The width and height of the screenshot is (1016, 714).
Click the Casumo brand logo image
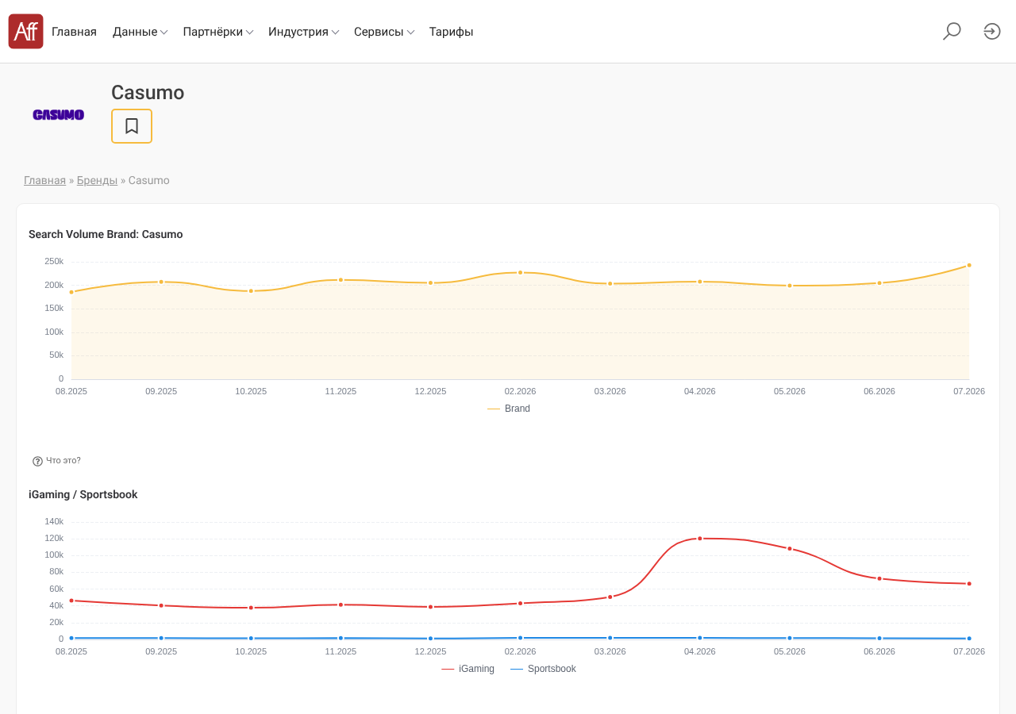click(59, 115)
